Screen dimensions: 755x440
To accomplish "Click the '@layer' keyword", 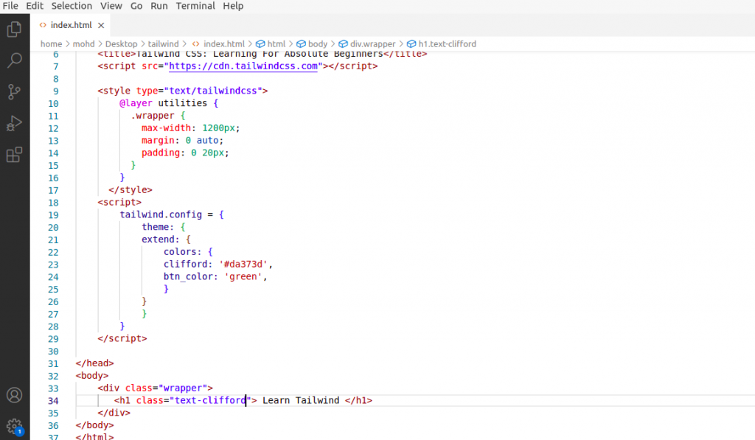I will tap(136, 103).
